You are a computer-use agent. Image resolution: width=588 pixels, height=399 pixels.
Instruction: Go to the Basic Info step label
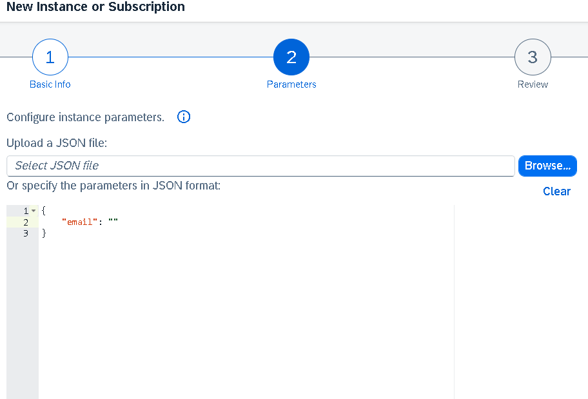point(50,84)
